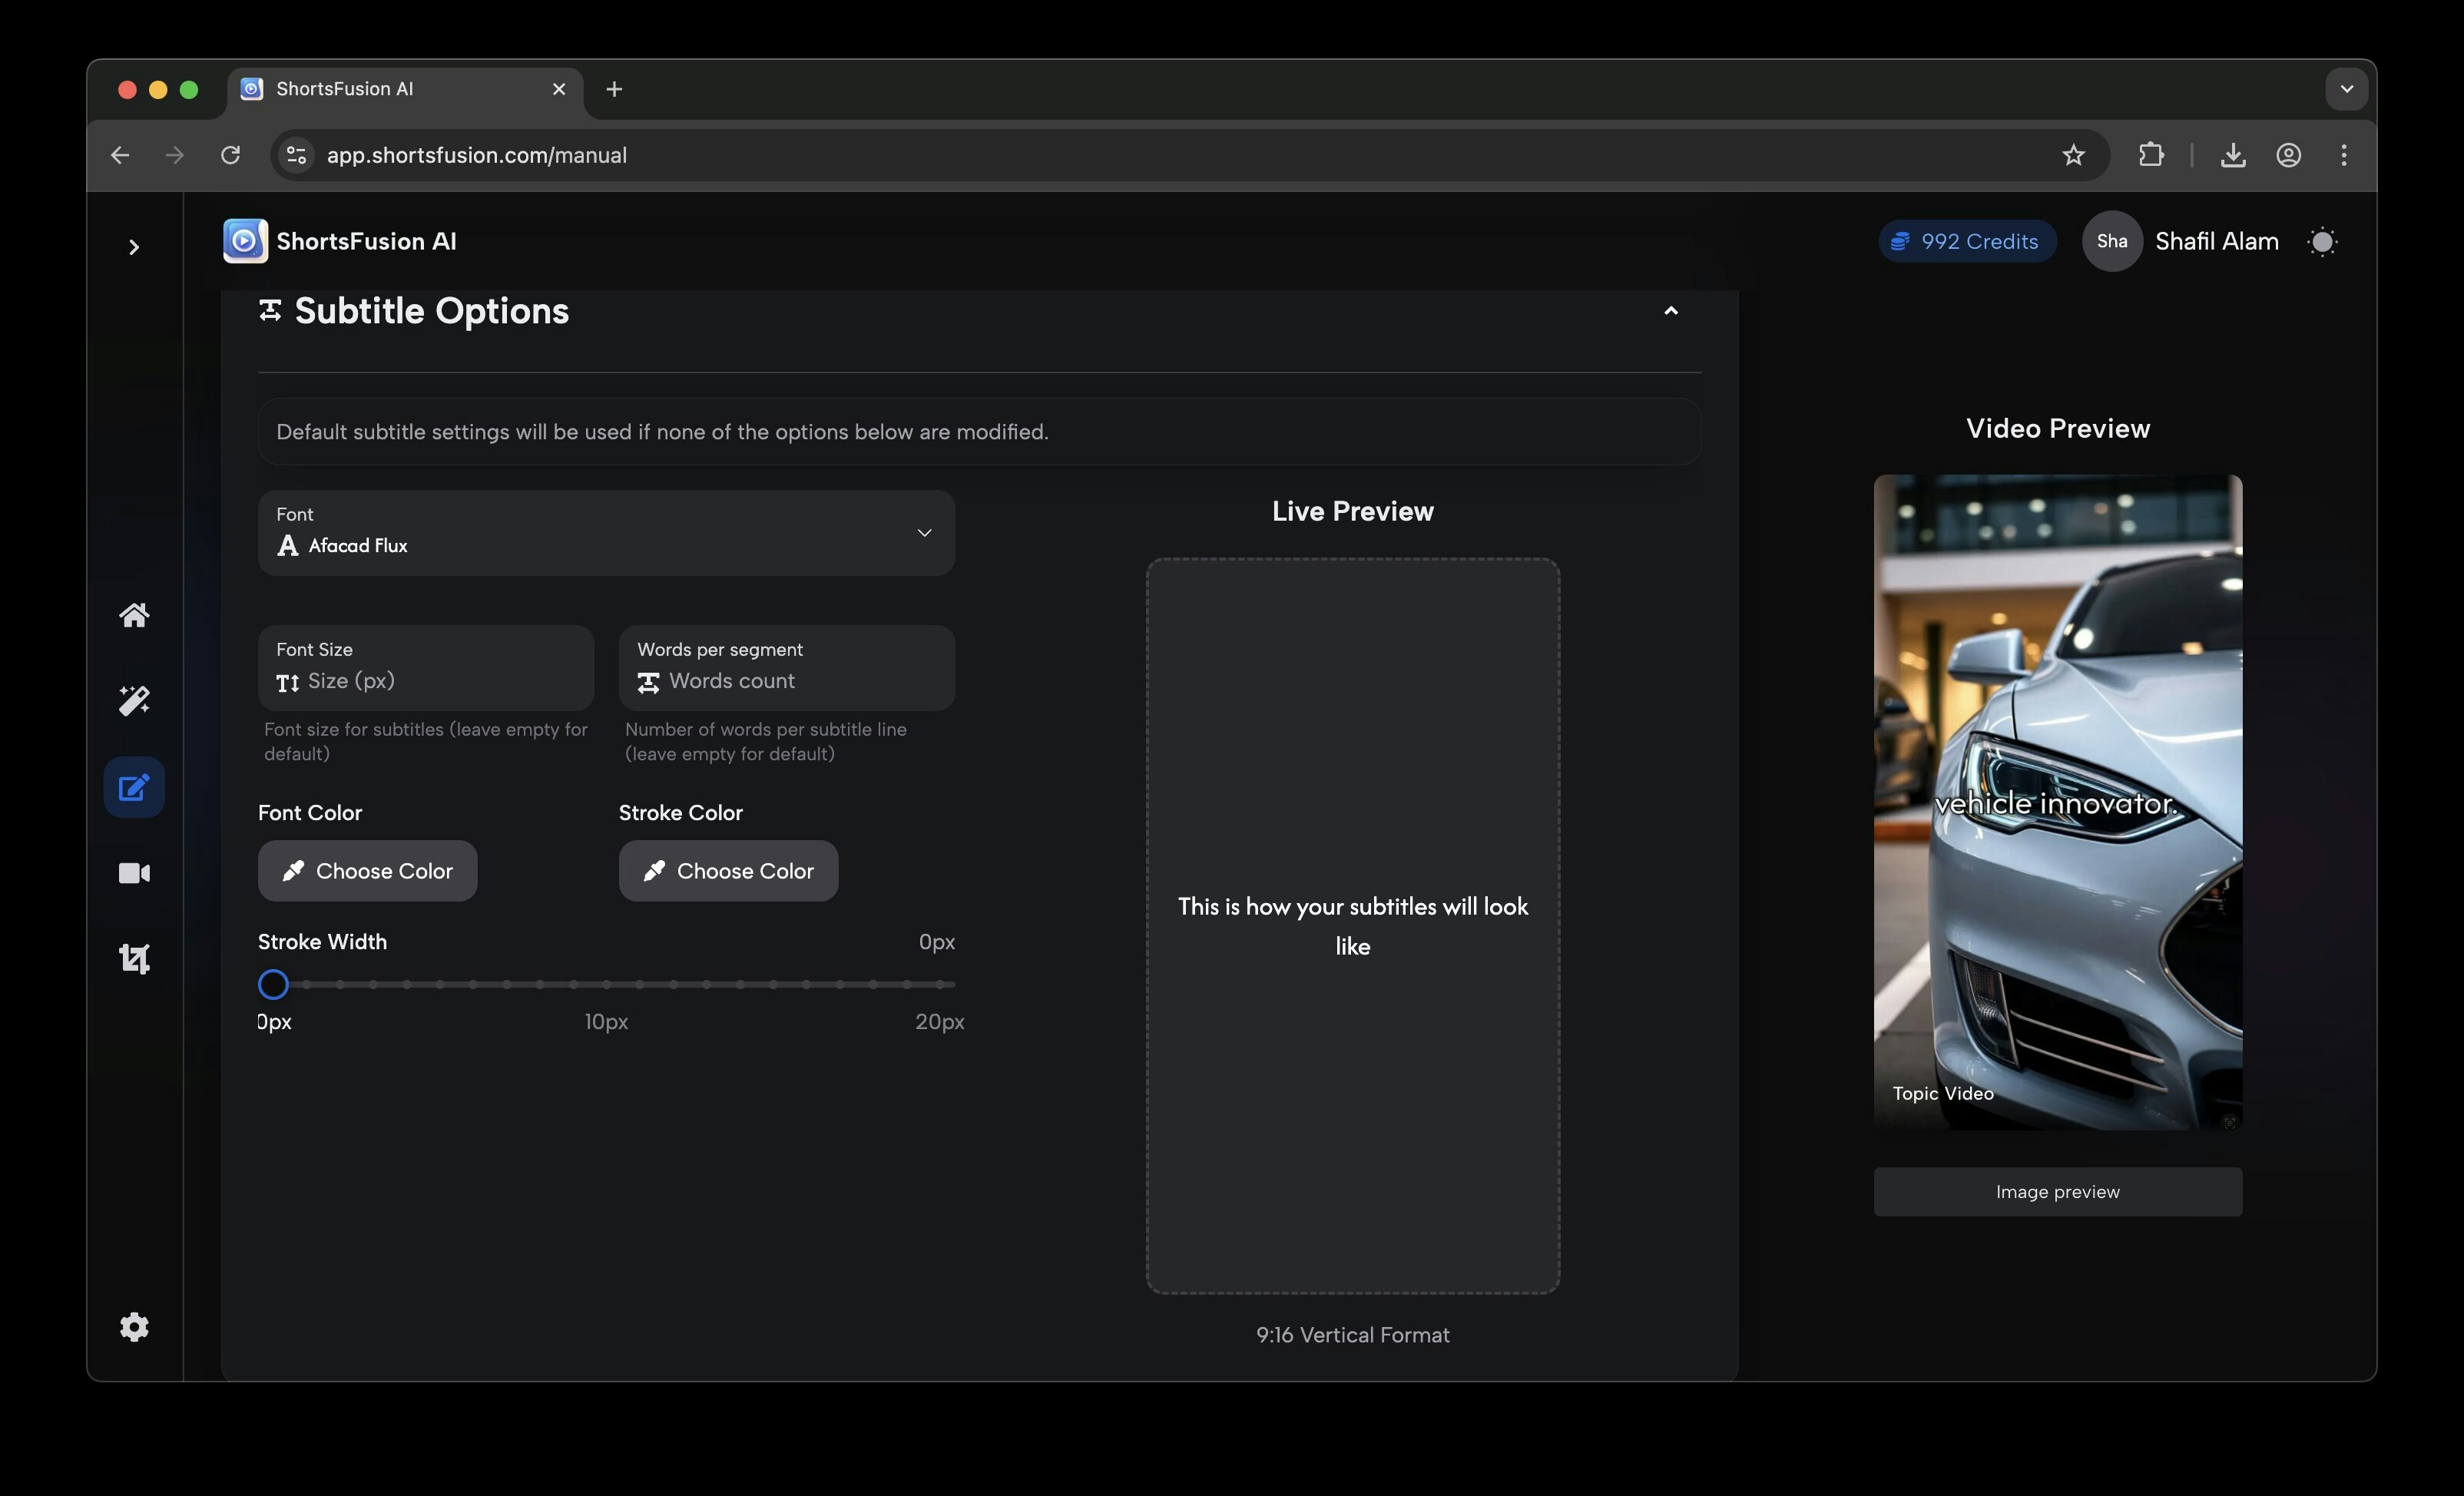This screenshot has width=2464, height=1496.
Task: Choose Color for Stroke Color
Action: tap(728, 871)
